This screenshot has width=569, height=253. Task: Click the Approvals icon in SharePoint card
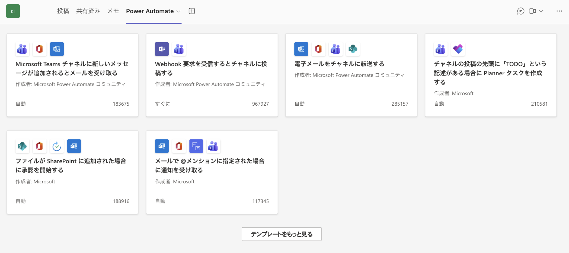pyautogui.click(x=57, y=146)
